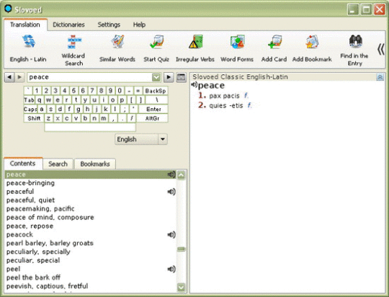Collapse the Slovoed Classic English-Latin entry panel

tap(380, 77)
